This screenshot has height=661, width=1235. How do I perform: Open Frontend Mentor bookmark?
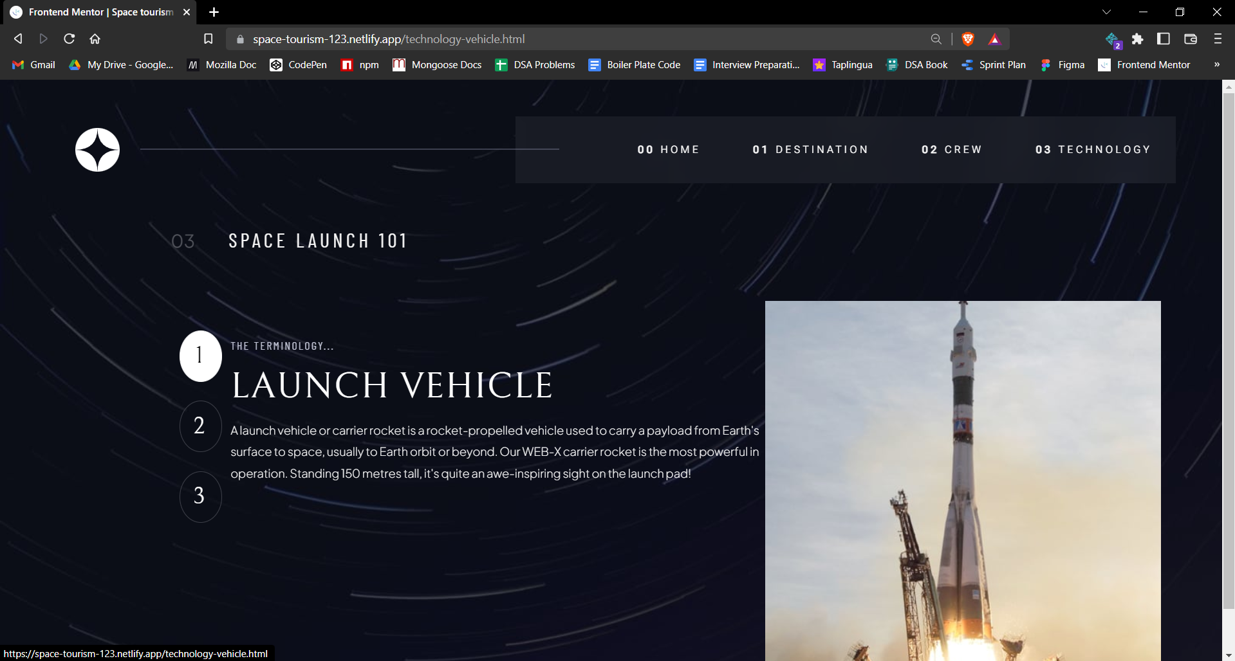(x=1144, y=65)
